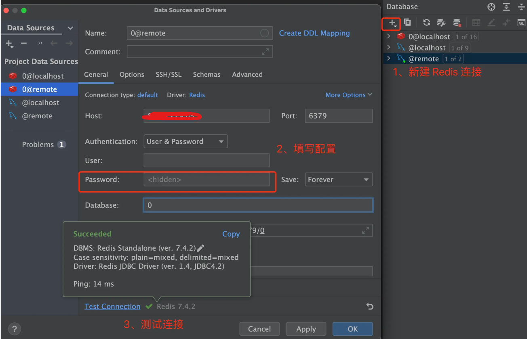Switch to the Advanced tab
Screen dimensions: 527x339
click(247, 74)
